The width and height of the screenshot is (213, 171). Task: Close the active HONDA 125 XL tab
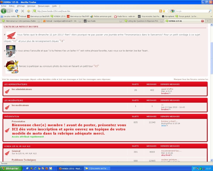tap(202, 21)
